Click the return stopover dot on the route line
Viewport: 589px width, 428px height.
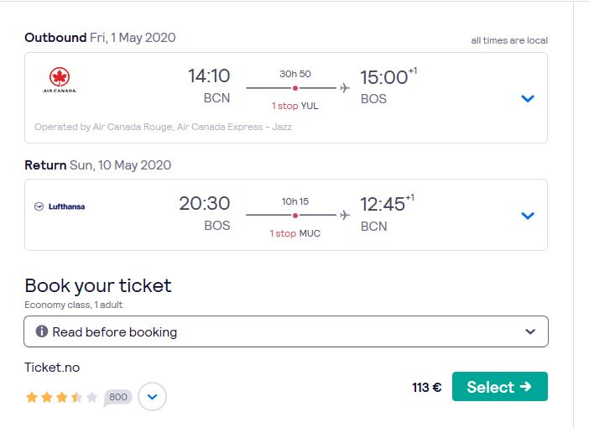pyautogui.click(x=295, y=216)
